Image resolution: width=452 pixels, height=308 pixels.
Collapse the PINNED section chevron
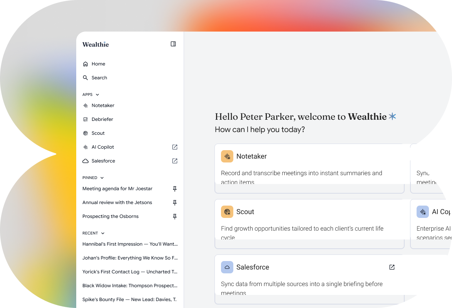[x=102, y=177]
